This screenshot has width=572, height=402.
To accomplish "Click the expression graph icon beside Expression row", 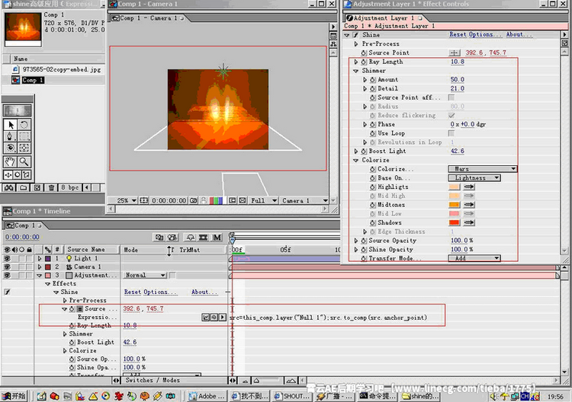I will click(x=206, y=317).
